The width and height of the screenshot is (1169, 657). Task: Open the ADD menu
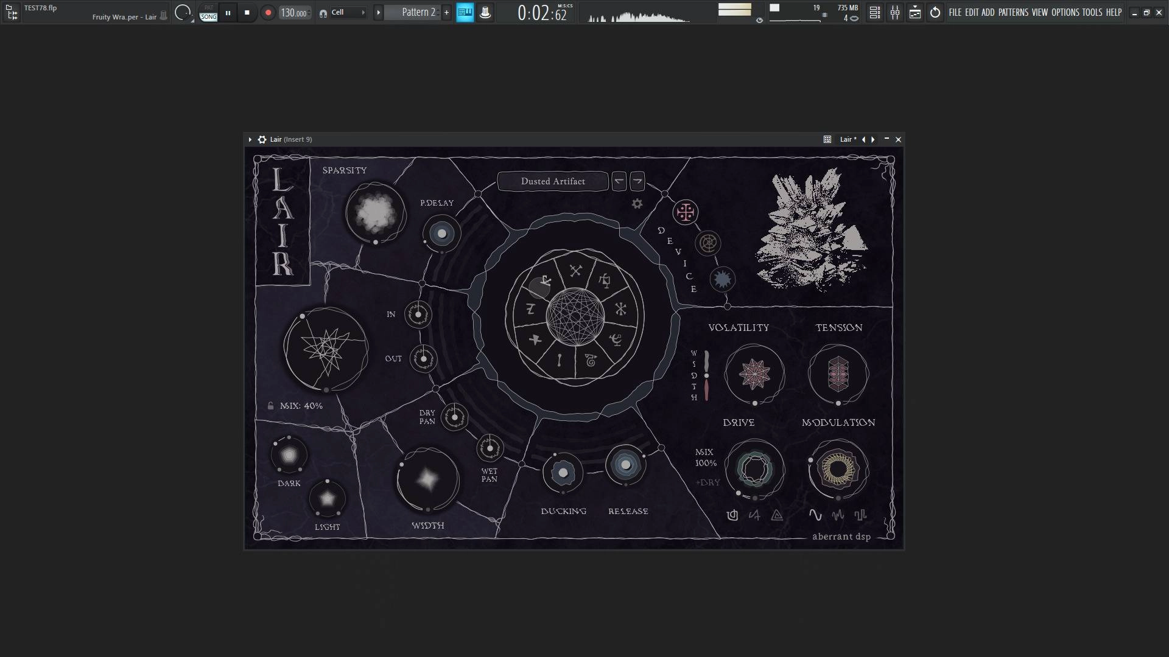988,12
